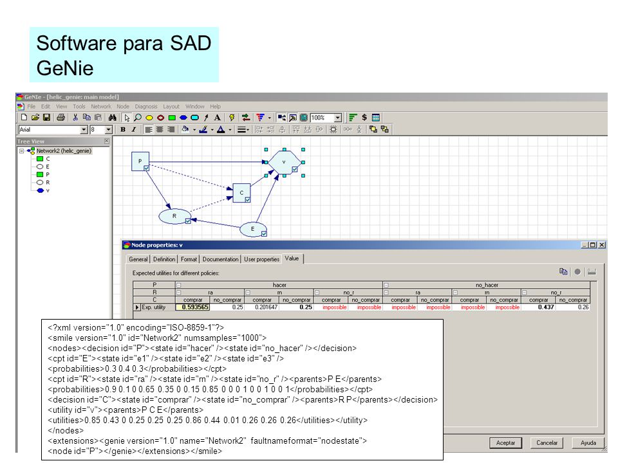Pick the blue utility node tool
This screenshot has height=463, width=618.
pyautogui.click(x=183, y=118)
